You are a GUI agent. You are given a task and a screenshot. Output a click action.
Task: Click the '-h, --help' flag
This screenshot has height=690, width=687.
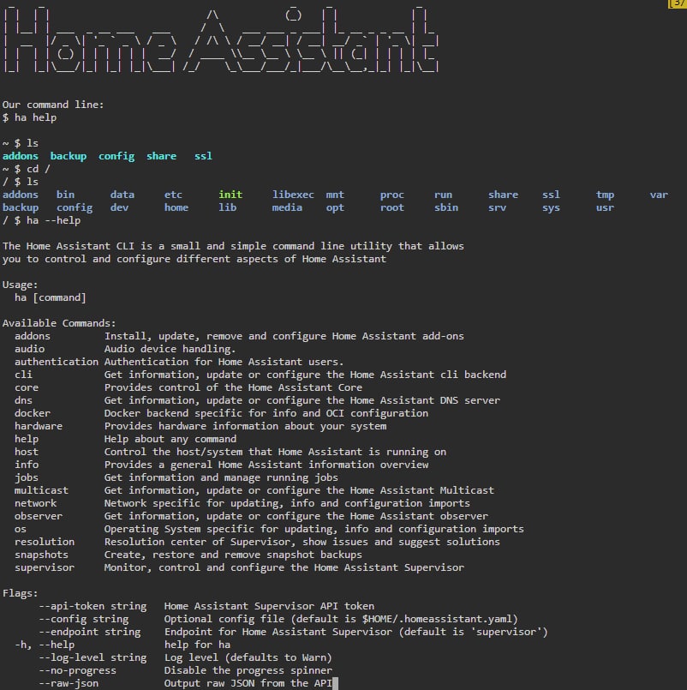click(45, 645)
